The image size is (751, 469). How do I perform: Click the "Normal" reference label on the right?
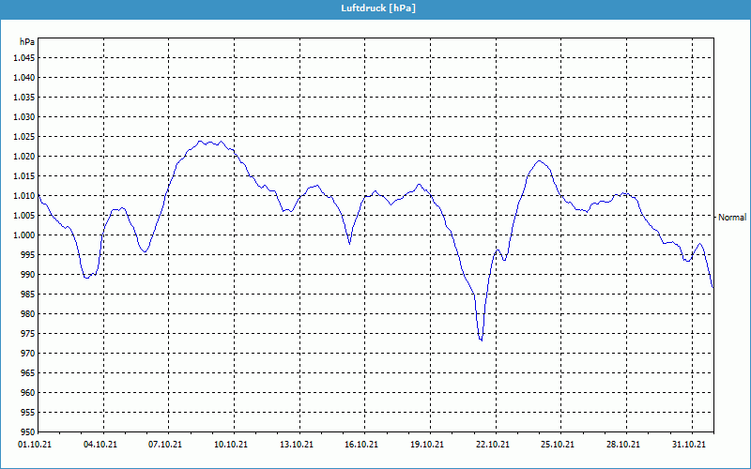click(731, 217)
